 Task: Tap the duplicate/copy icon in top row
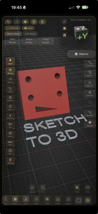tap(34, 22)
